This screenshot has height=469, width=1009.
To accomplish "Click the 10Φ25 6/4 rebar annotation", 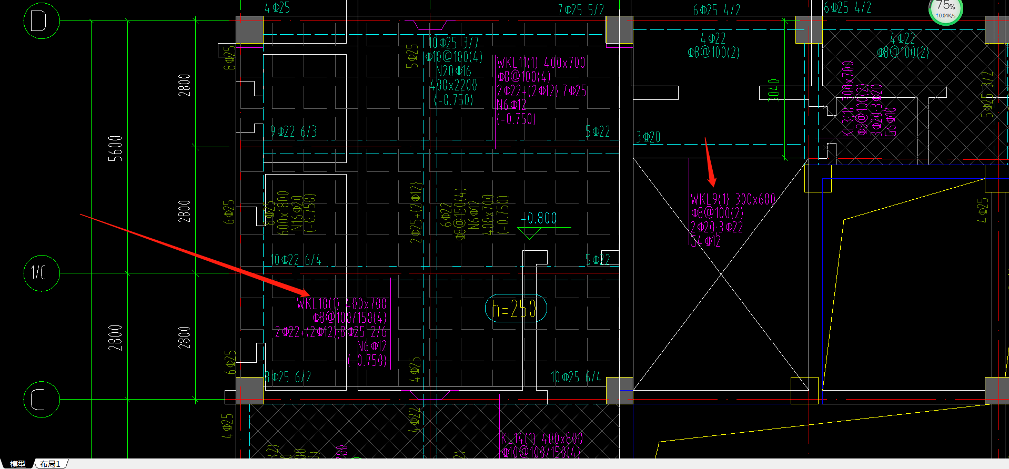I will coord(576,377).
